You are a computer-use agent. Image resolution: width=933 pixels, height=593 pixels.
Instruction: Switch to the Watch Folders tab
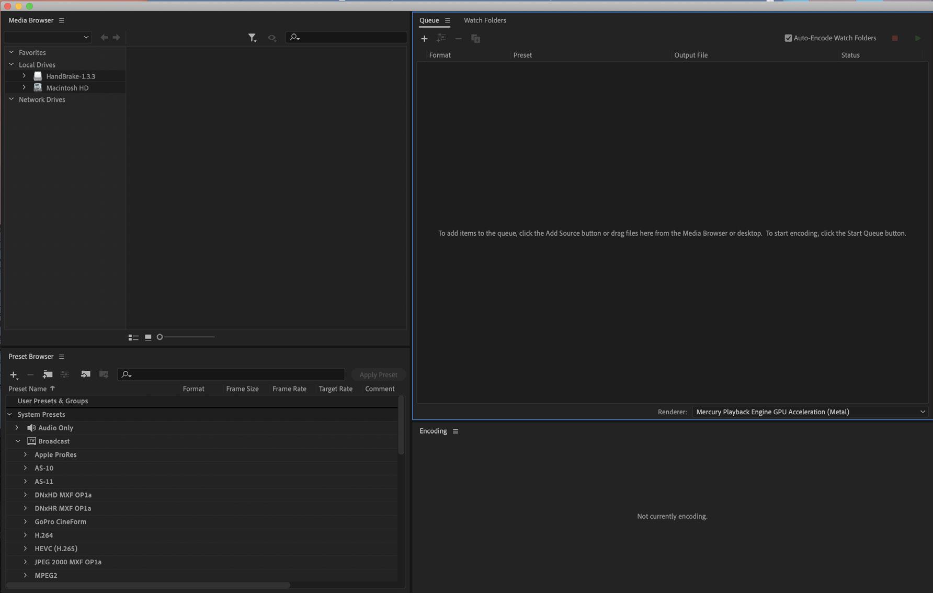click(x=485, y=20)
